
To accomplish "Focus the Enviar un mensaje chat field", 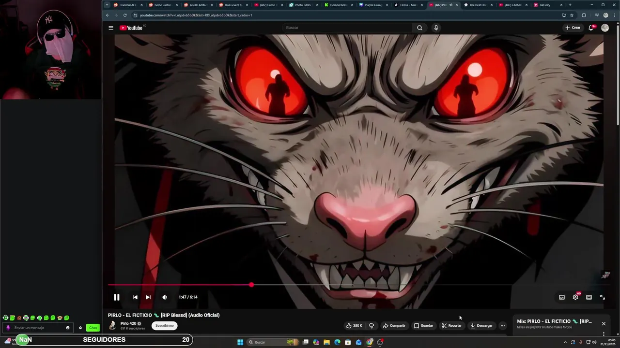I will pyautogui.click(x=39, y=328).
